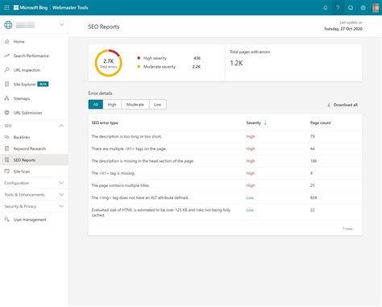The width and height of the screenshot is (382, 307).
Task: Click the total errors donut chart
Action: click(109, 63)
